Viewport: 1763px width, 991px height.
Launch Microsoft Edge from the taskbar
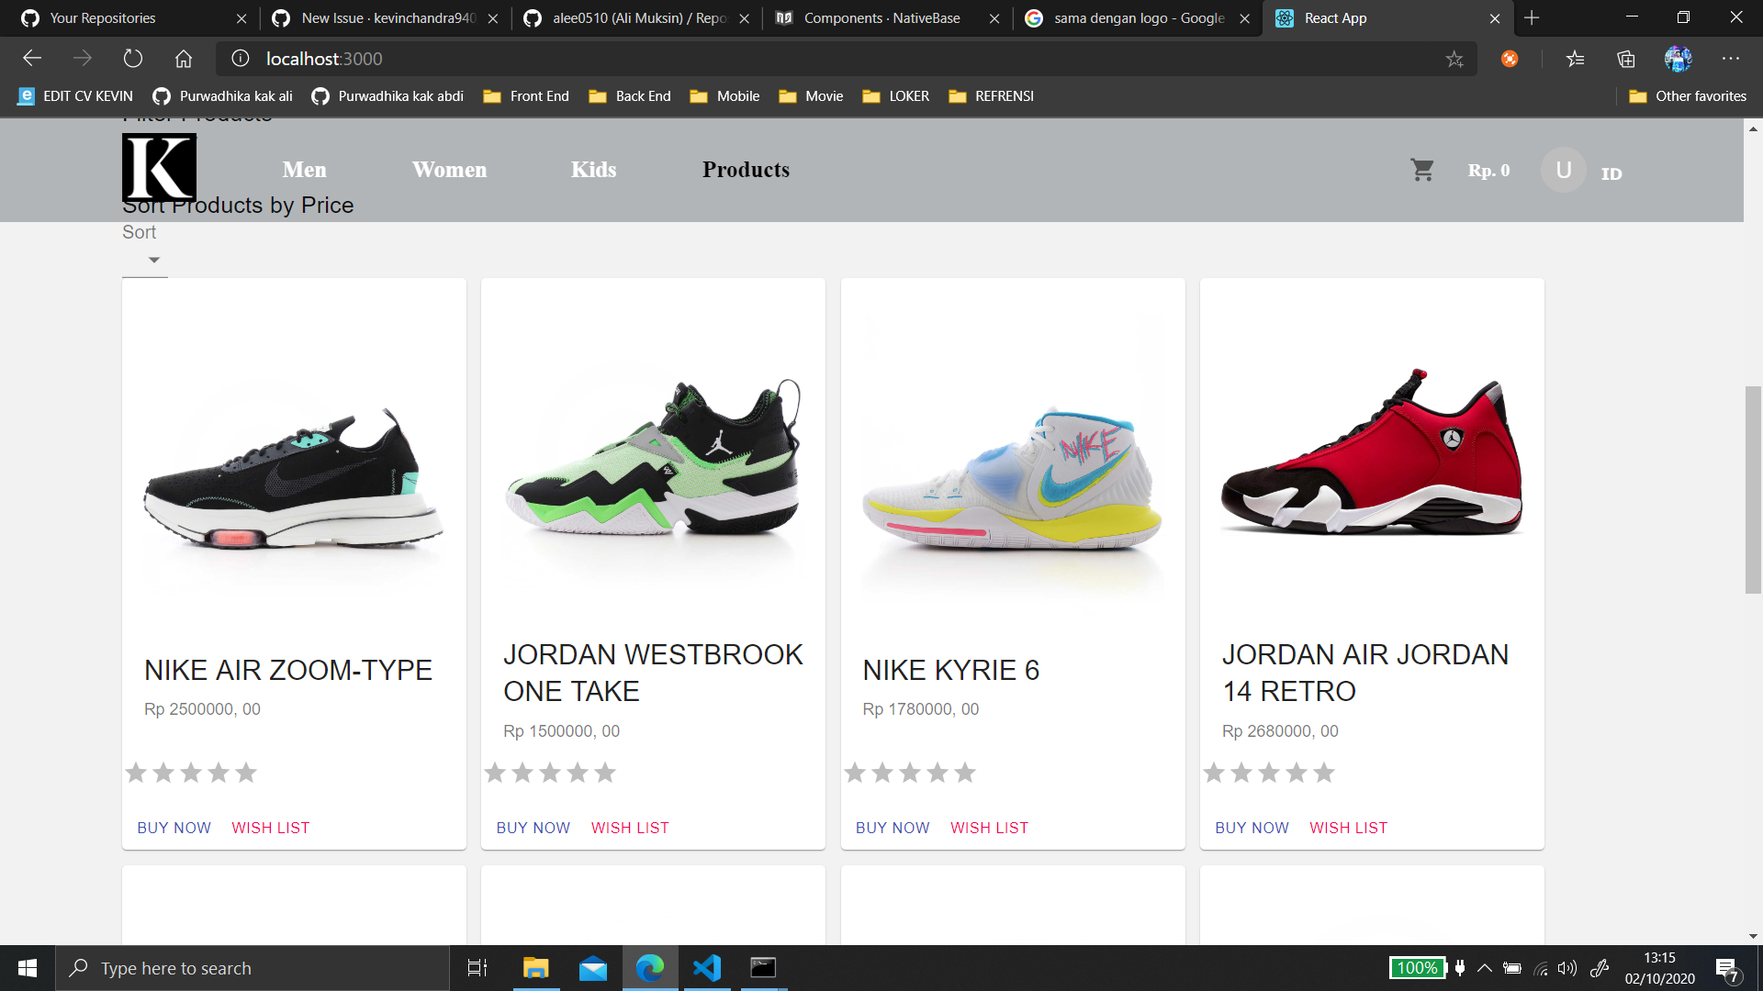coord(650,968)
